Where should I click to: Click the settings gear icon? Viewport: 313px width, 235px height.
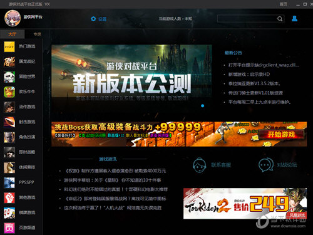click(93, 19)
